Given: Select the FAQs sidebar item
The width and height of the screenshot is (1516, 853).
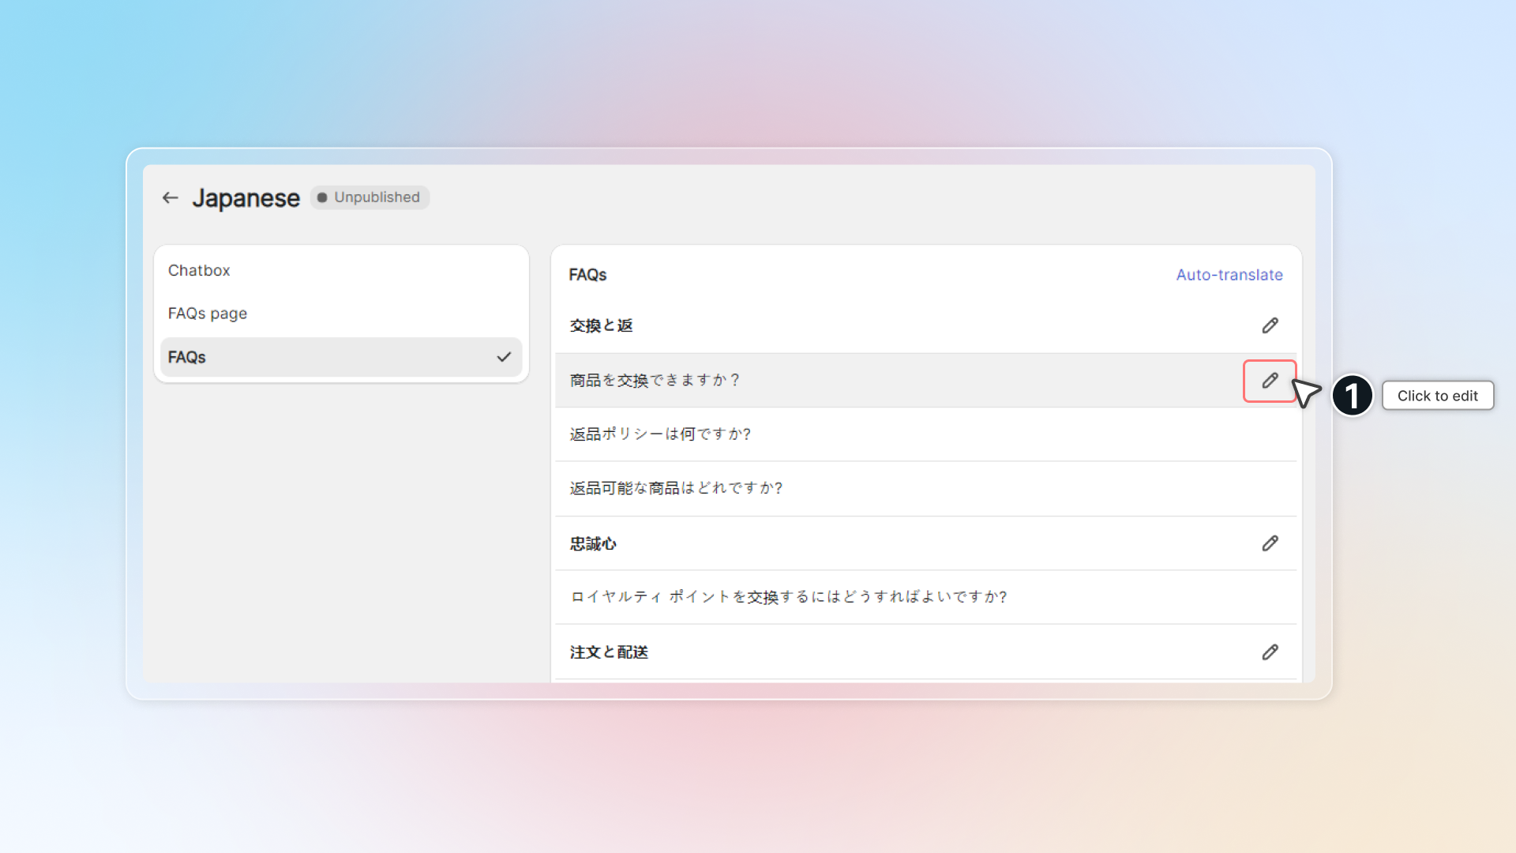Looking at the screenshot, I should (187, 357).
